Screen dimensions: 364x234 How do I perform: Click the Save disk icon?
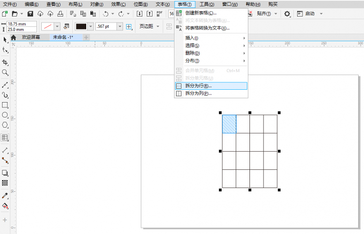pos(30,13)
